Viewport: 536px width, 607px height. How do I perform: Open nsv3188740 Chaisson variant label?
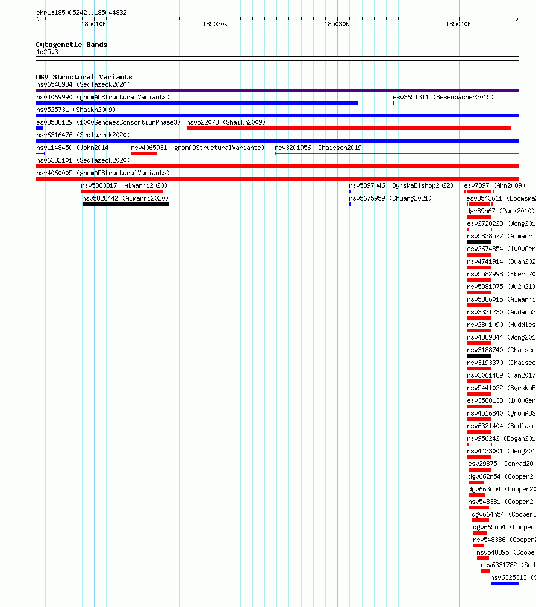point(502,350)
